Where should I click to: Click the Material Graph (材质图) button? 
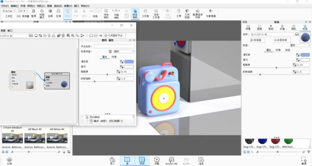pyautogui.click(x=258, y=40)
